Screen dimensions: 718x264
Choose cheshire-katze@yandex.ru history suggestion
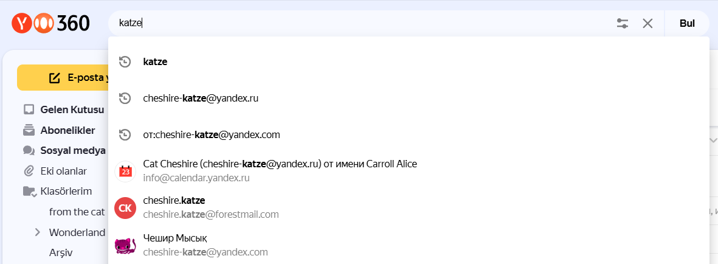click(x=201, y=98)
